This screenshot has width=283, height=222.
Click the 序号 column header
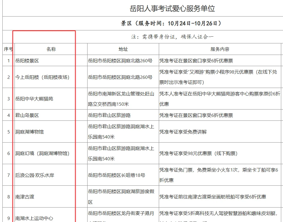point(8,49)
